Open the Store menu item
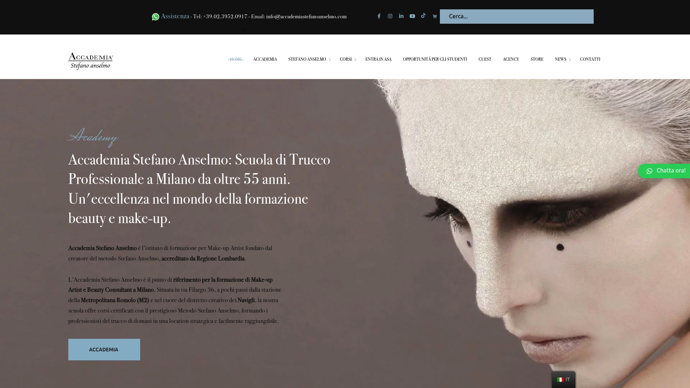690x388 pixels. pyautogui.click(x=537, y=59)
